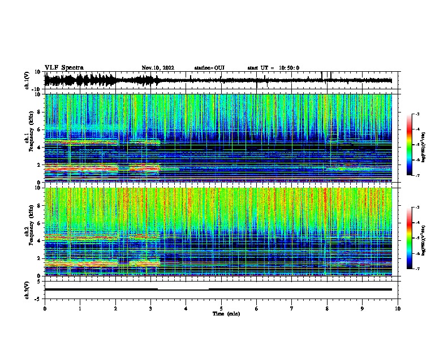
Task: Click time axis tick label "0"
Action: [45, 309]
